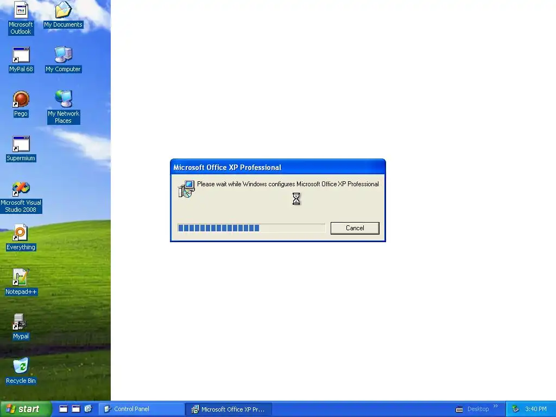Viewport: 556px width, 417px height.
Task: Click the configuration progress bar
Action: click(251, 228)
